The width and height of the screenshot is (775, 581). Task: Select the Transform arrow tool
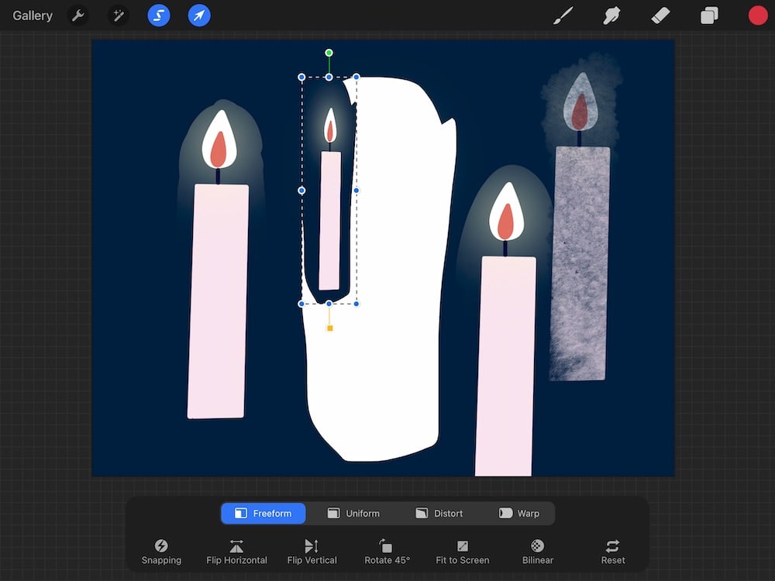click(198, 15)
